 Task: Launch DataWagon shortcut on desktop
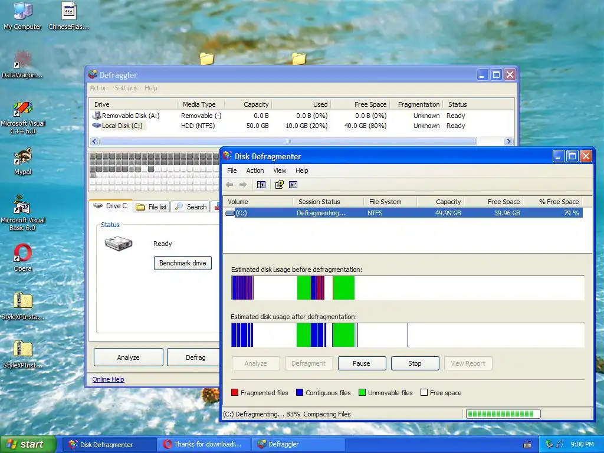pyautogui.click(x=22, y=64)
